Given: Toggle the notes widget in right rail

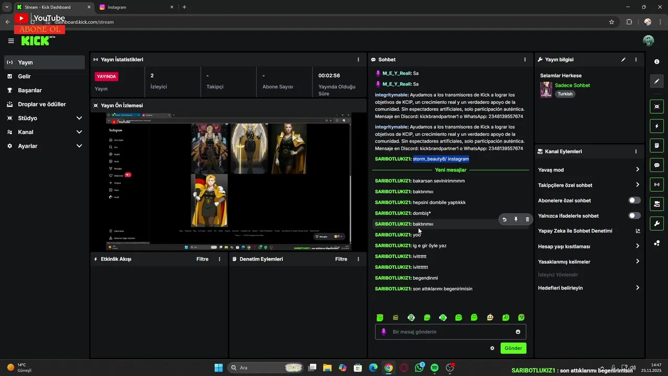Looking at the screenshot, I should [657, 145].
